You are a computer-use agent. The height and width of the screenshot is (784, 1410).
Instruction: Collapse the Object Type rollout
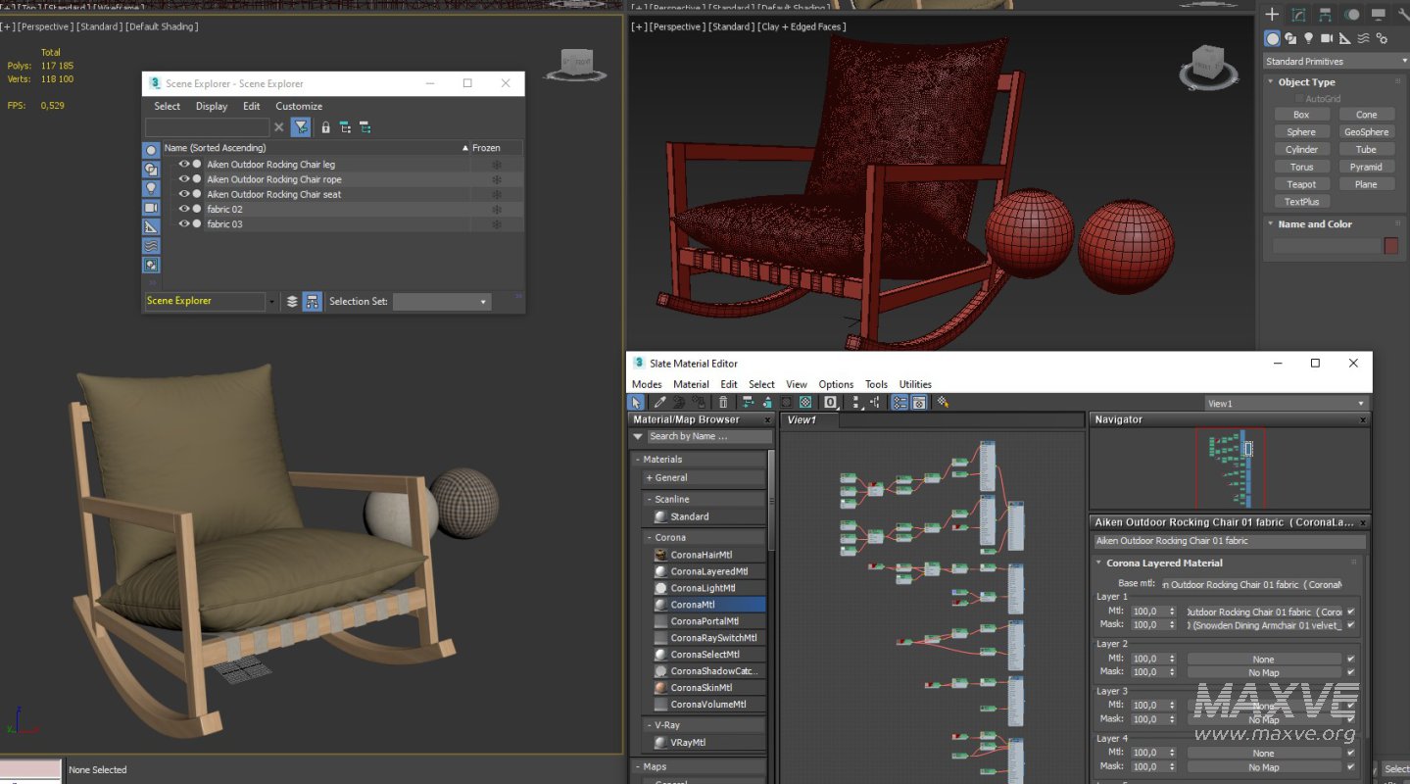click(x=1306, y=82)
